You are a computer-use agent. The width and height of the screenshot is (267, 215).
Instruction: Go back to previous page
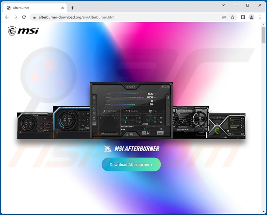pos(7,17)
